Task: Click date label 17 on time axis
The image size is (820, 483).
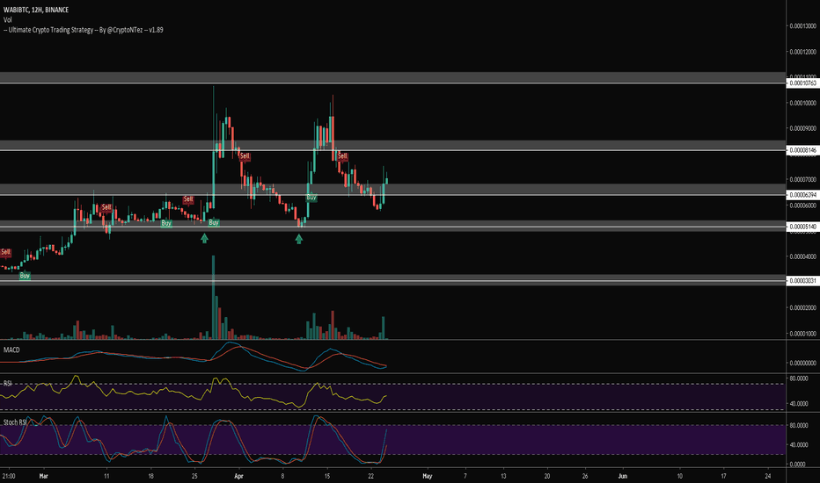Action: [x=724, y=476]
